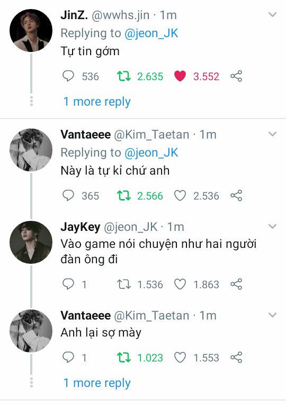Share the 'Anh lại sợ mày' tweet
Viewport: 286px width, 405px height.
point(236,357)
